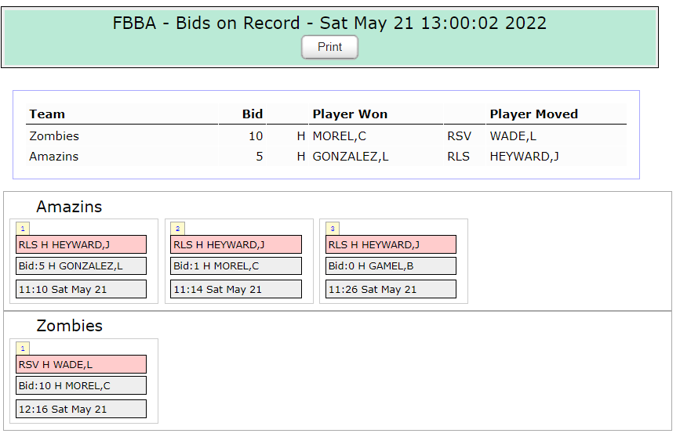
Task: Click the Bid:1 H MOREL,C box
Action: pyautogui.click(x=236, y=266)
